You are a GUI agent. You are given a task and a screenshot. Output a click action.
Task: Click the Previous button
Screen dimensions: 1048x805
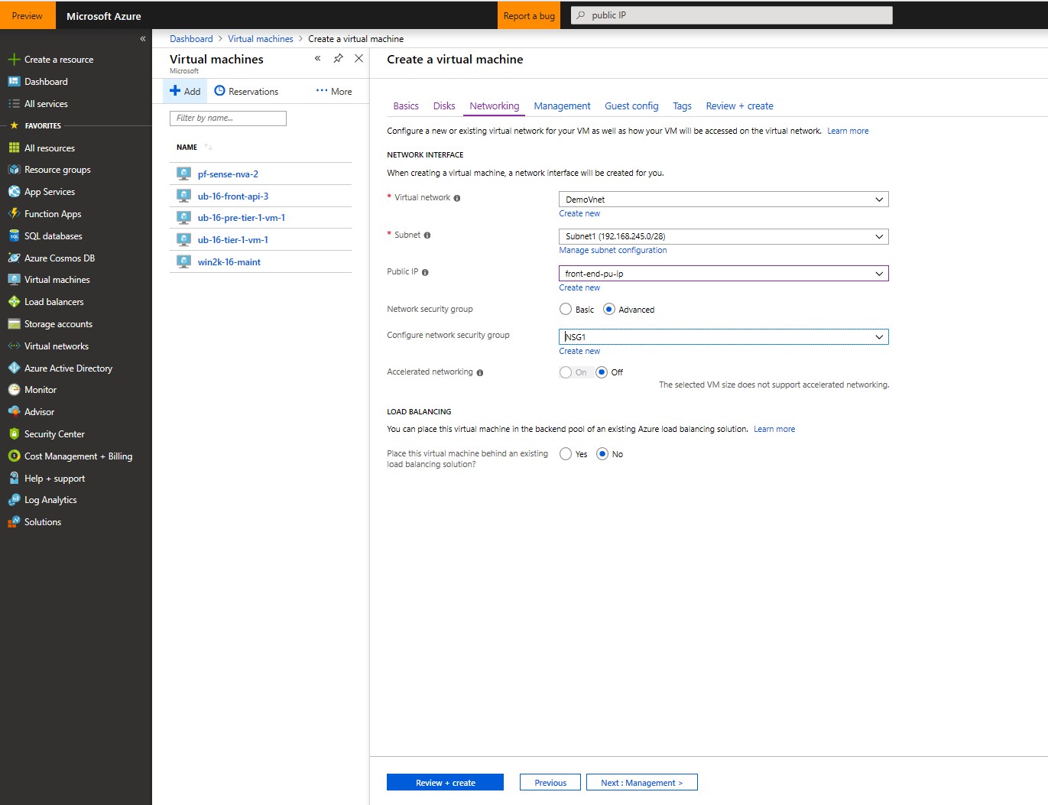pos(550,783)
